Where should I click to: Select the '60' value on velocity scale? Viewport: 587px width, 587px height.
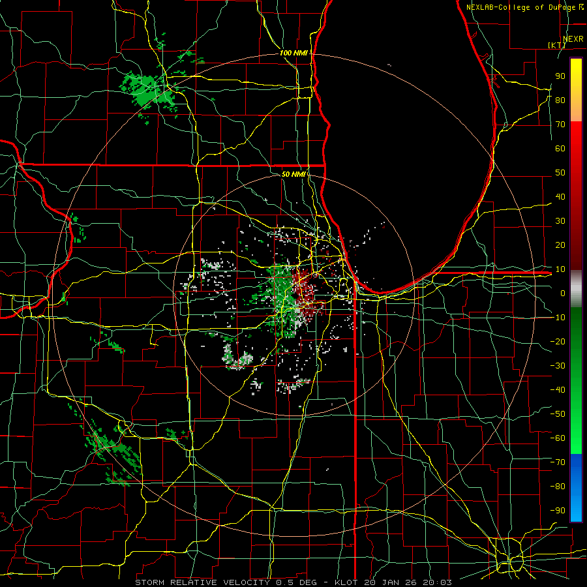tap(560, 149)
